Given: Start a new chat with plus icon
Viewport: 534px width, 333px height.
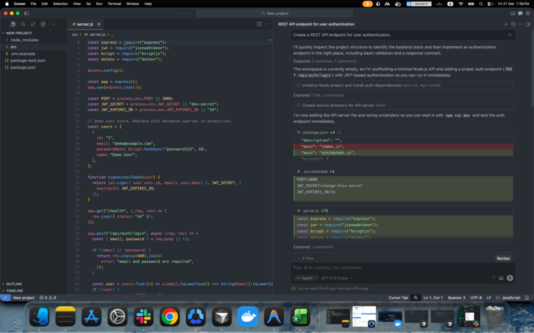Looking at the screenshot, I should pos(505,24).
